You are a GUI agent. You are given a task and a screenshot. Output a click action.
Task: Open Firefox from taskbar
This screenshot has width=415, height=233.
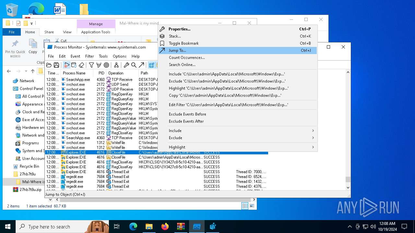tap(165, 227)
